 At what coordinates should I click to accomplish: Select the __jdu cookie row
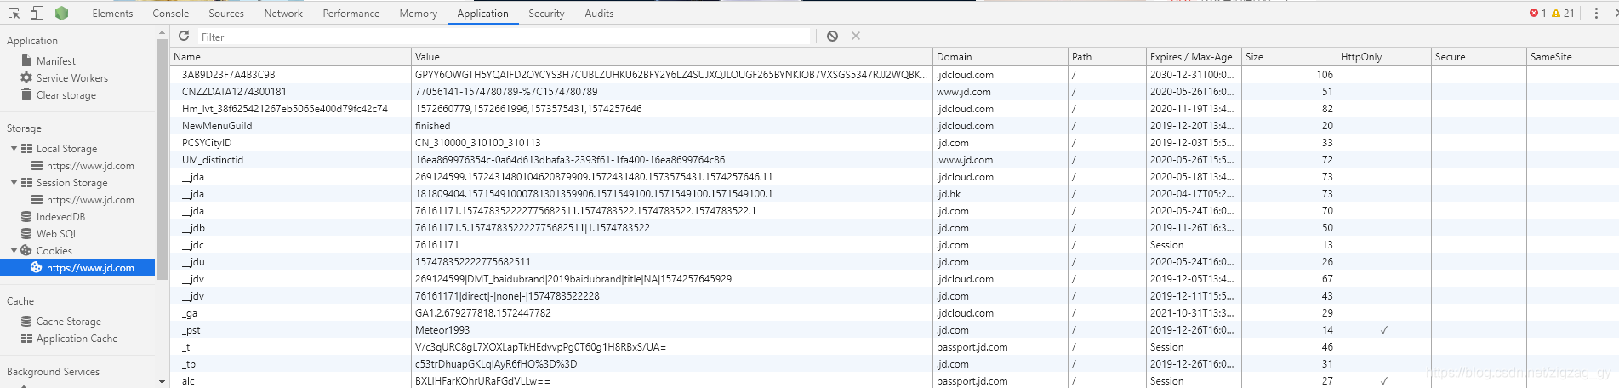894,262
